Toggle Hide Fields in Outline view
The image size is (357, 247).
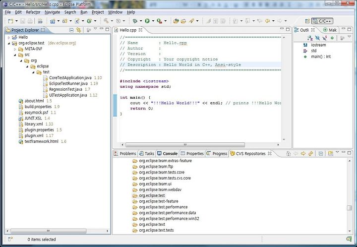pyautogui.click(x=317, y=38)
